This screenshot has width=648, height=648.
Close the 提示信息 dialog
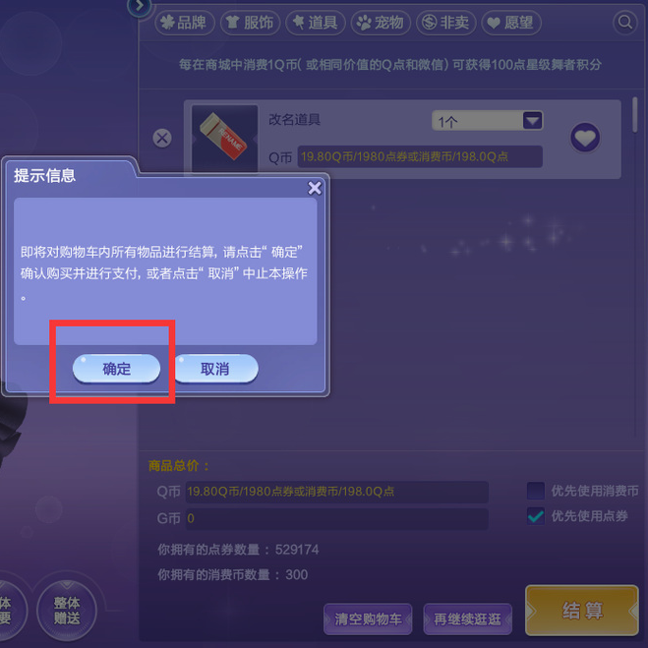[x=315, y=188]
